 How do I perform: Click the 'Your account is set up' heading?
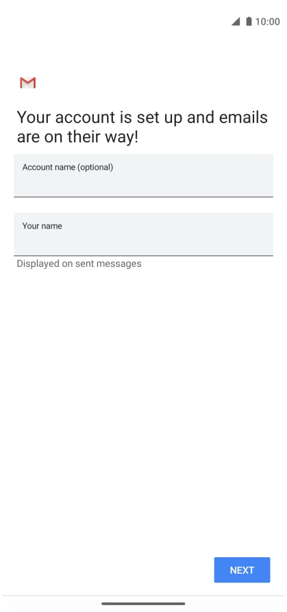click(x=101, y=118)
